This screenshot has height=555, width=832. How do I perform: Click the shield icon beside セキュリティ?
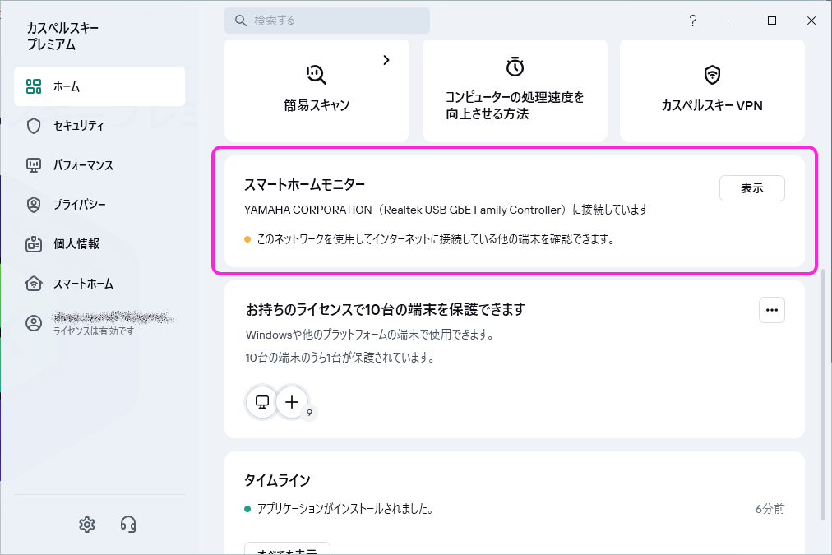pos(34,126)
